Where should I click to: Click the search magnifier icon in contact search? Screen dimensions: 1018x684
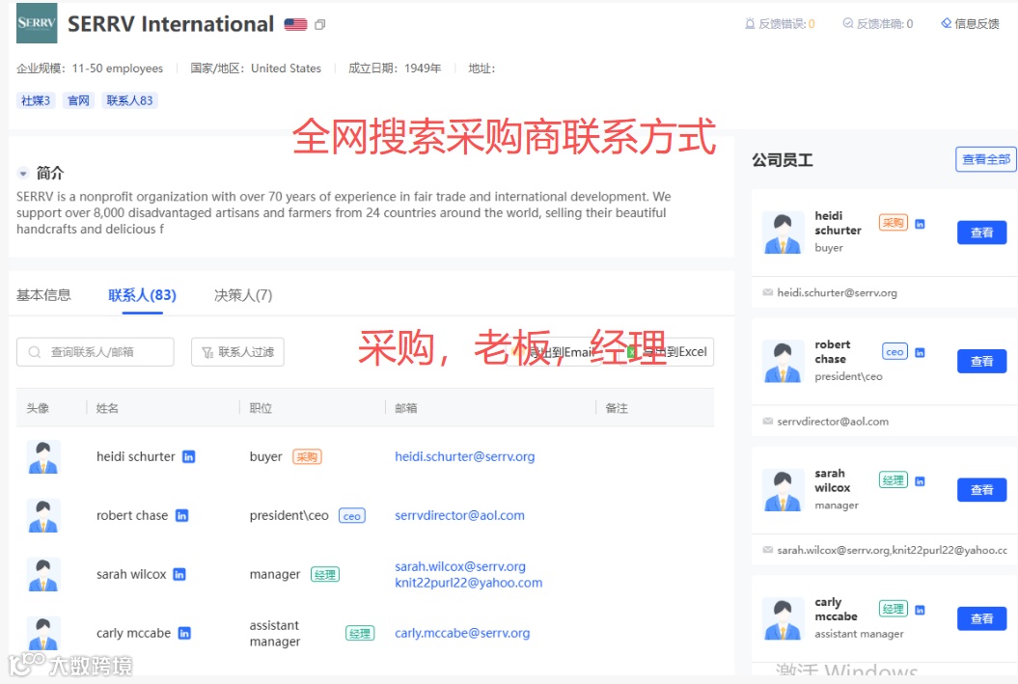(x=35, y=352)
